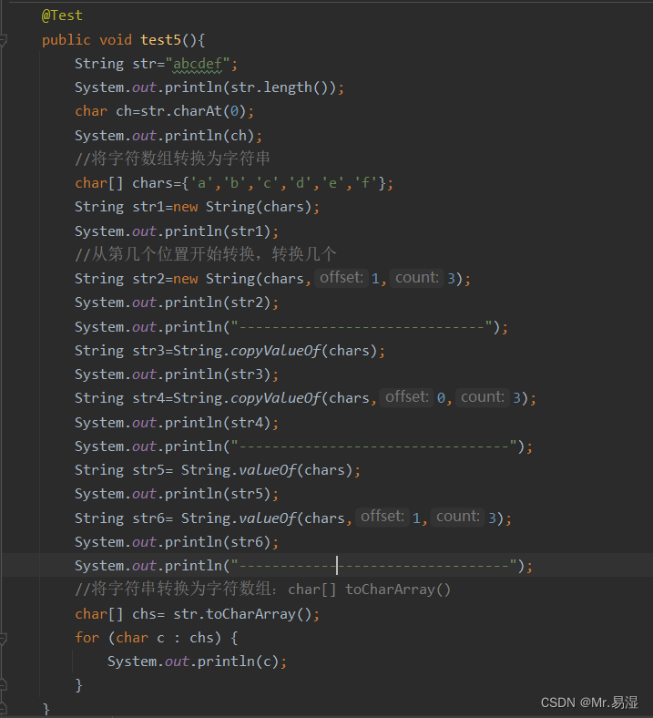Screen dimensions: 653x718
Task: Click the count hint on str6 line
Action: point(458,517)
